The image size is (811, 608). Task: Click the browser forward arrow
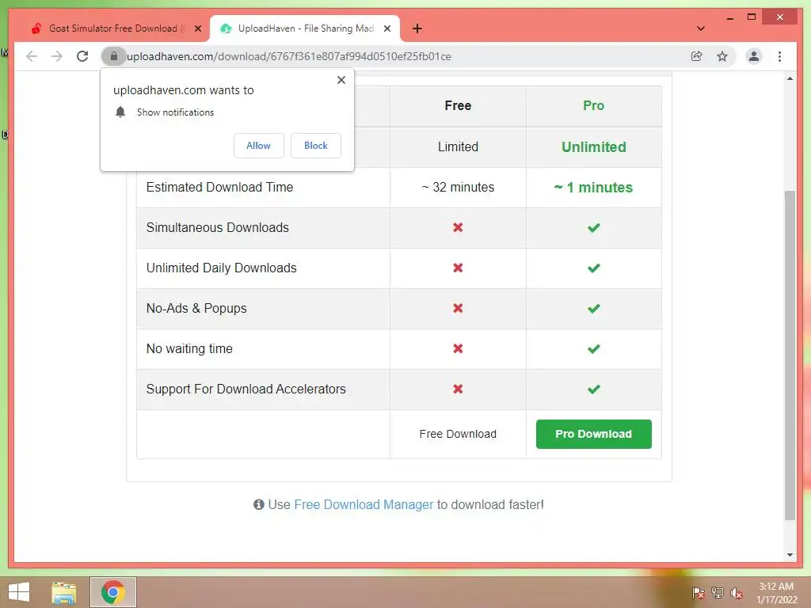(57, 56)
